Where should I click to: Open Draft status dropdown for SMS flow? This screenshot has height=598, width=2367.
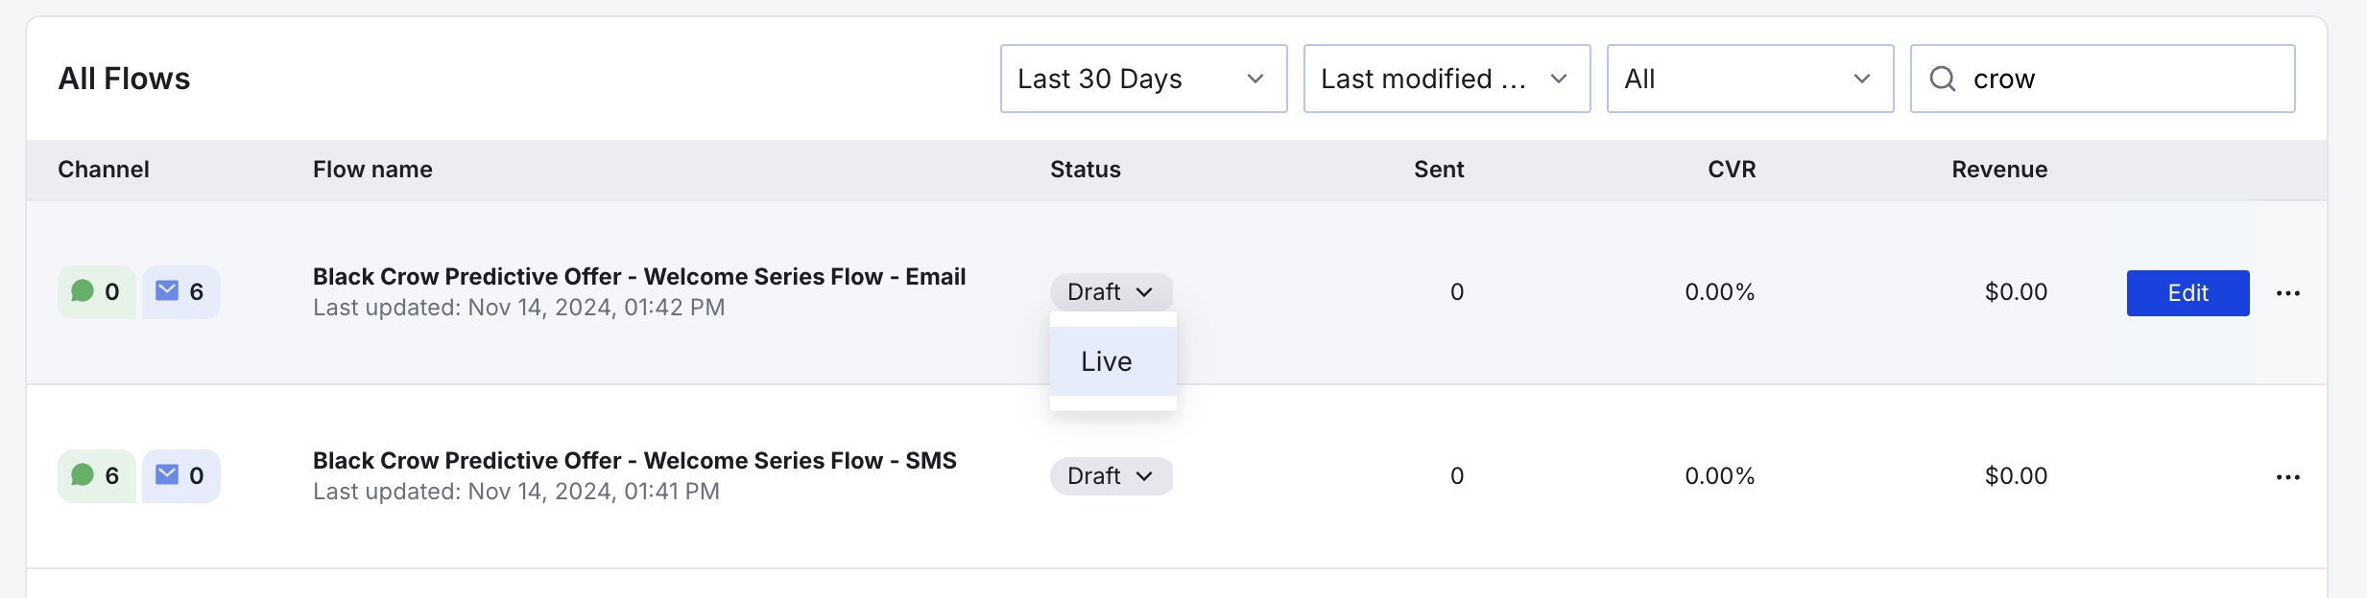point(1111,476)
